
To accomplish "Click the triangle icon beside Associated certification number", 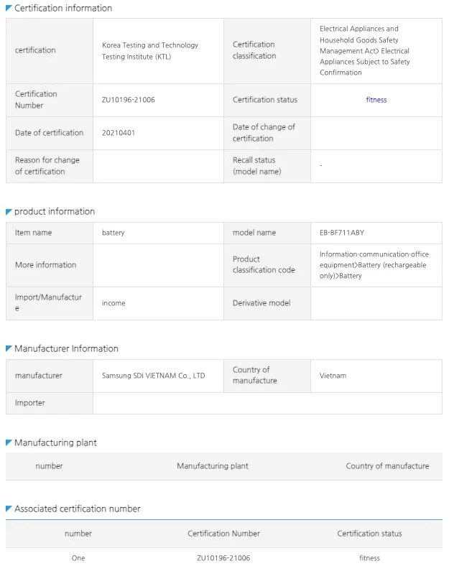I will 9,509.
